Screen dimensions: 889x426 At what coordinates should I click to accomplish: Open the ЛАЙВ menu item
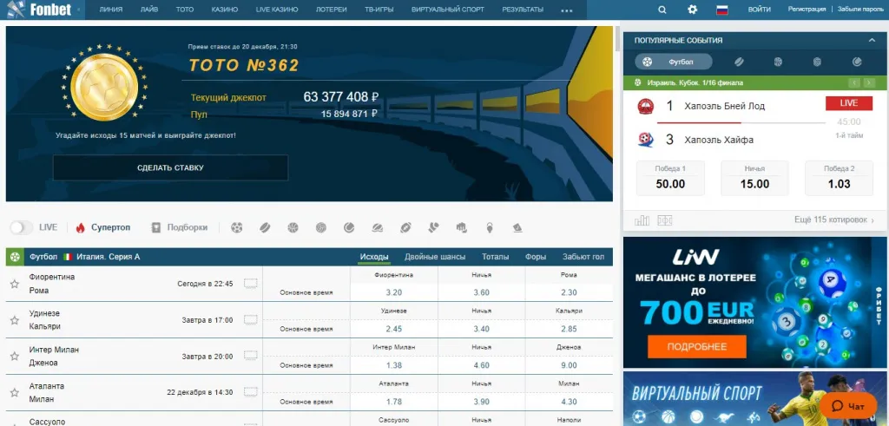149,10
